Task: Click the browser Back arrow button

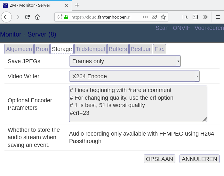Action: pos(6,17)
